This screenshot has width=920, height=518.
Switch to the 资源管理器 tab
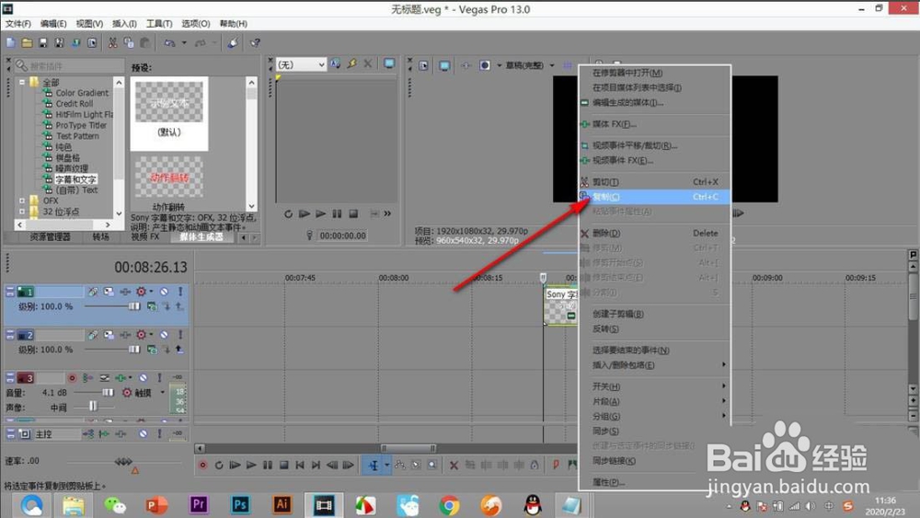50,237
